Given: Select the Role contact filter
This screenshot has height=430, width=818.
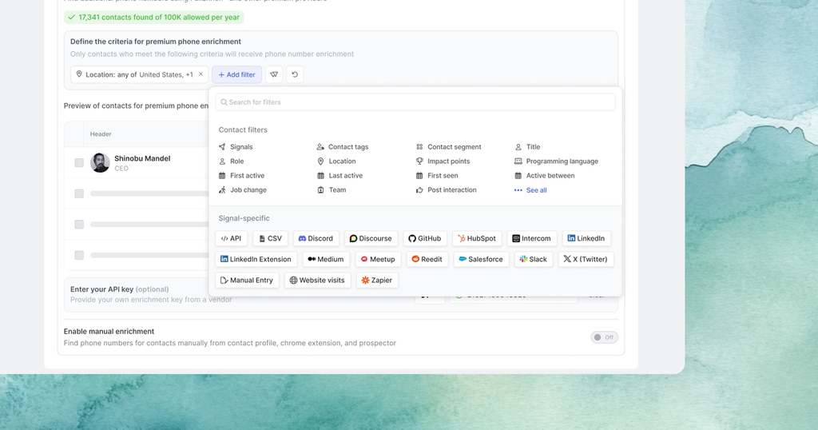Looking at the screenshot, I should (231, 161).
